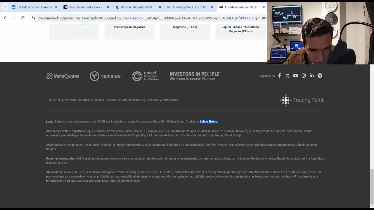
Task: Open XM Instagram icon
Action: pos(304,76)
